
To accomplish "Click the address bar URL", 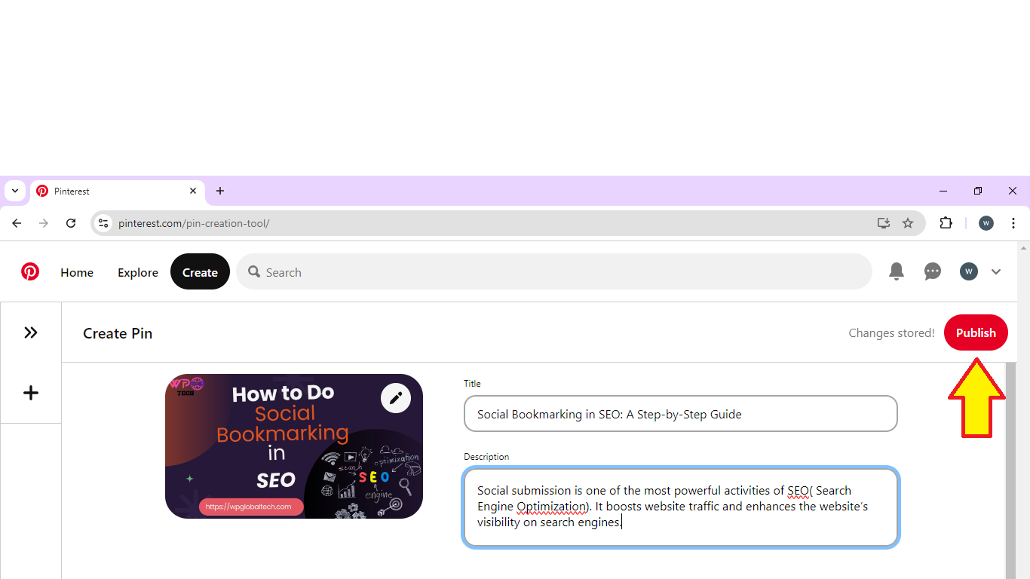I will (194, 223).
